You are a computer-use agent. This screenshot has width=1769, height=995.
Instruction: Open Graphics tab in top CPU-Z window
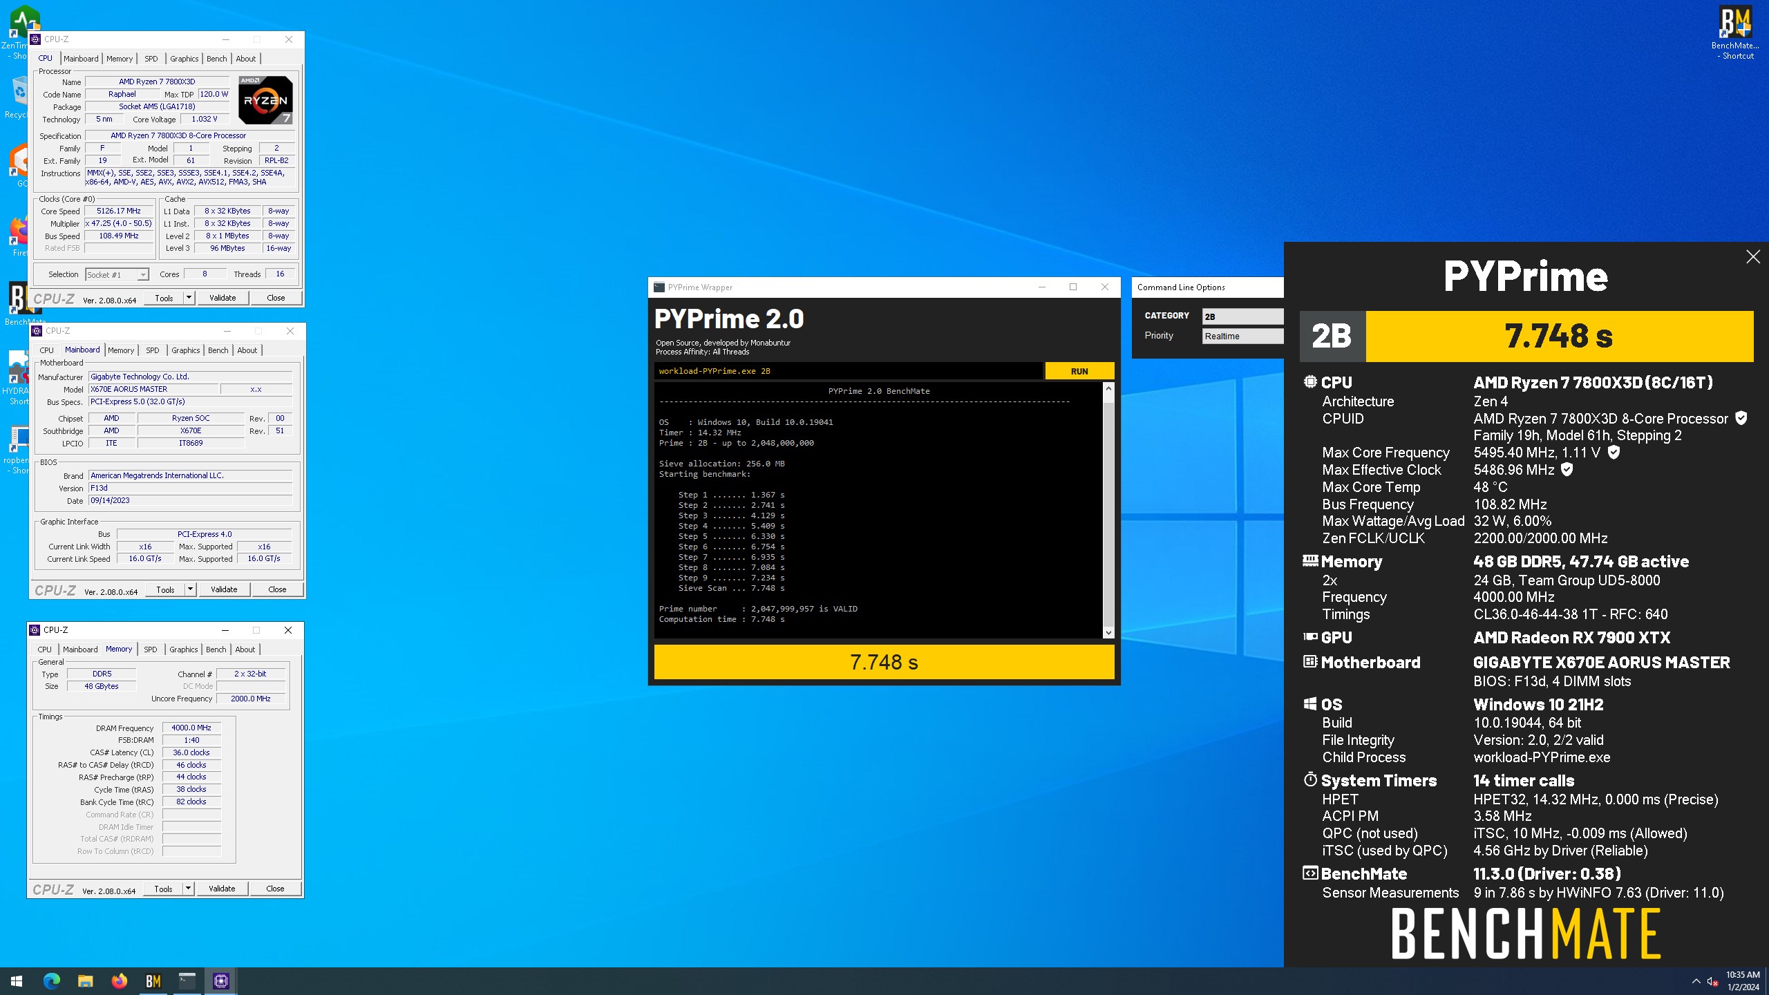click(185, 59)
